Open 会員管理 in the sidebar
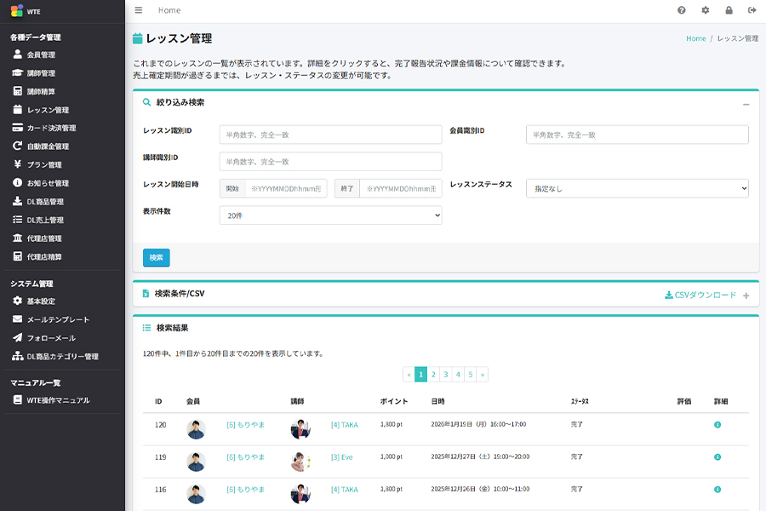The image size is (766, 511). coord(41,55)
